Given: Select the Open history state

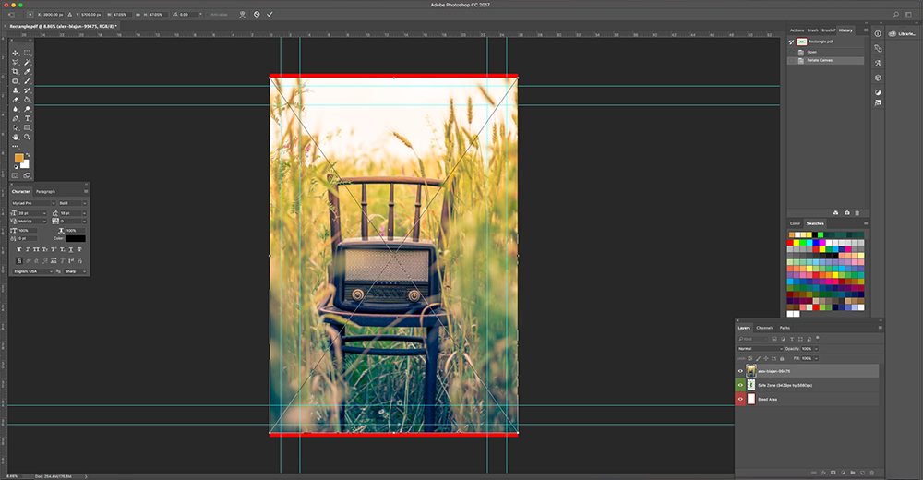Looking at the screenshot, I should click(812, 52).
